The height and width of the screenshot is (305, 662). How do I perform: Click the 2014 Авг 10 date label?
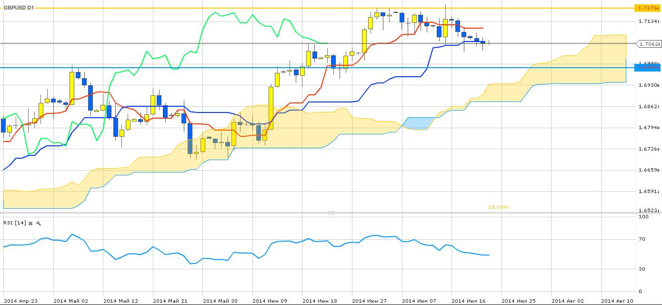click(618, 301)
